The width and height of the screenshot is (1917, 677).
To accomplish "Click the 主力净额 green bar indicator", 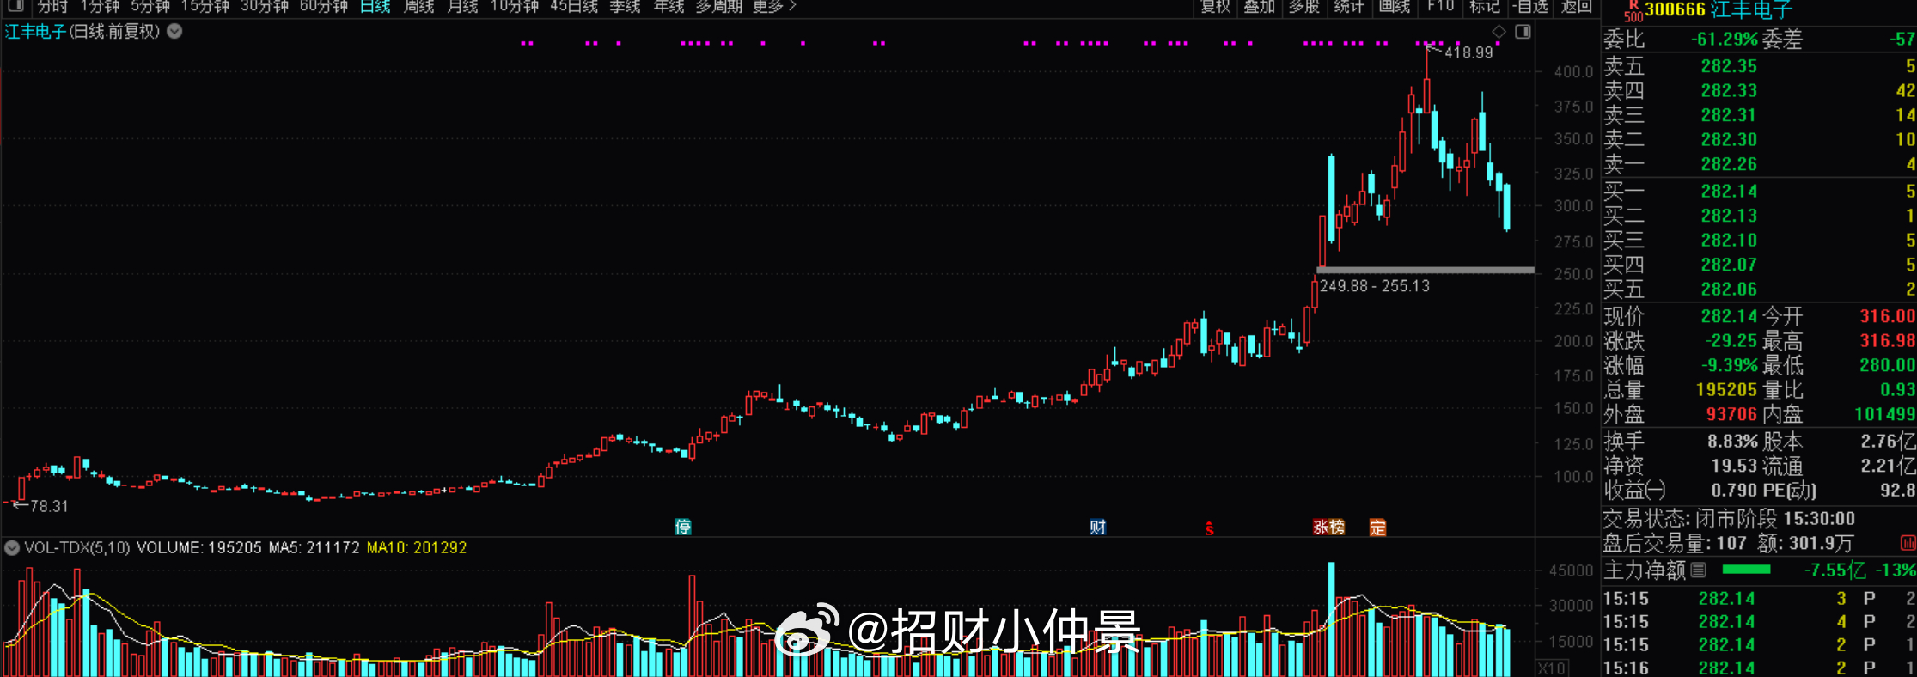I will click(1747, 570).
